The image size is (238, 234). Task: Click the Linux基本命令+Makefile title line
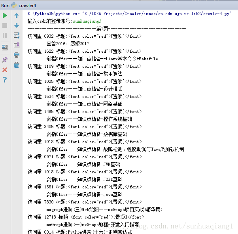pyautogui.click(x=102, y=59)
